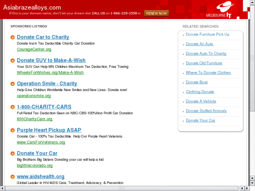The width and height of the screenshot is (255, 191).
Task: Visit WheelsForWishes.org/Make-A-Wish link
Action: click(x=50, y=73)
